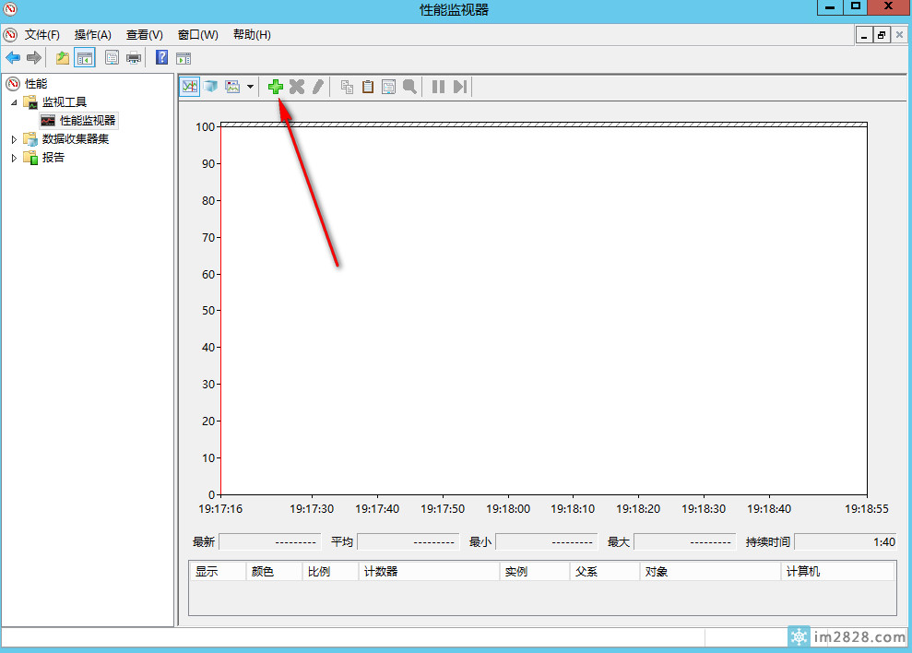This screenshot has width=912, height=653.
Task: Open the Change Graph Type dropdown arrow
Action: click(250, 87)
